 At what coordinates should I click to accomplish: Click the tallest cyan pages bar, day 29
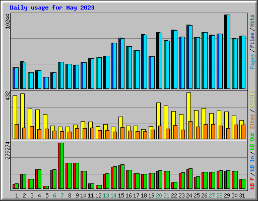pos(228,52)
